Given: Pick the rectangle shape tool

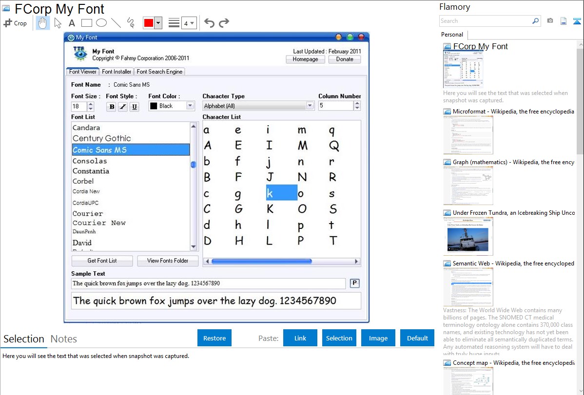Looking at the screenshot, I should [x=87, y=23].
